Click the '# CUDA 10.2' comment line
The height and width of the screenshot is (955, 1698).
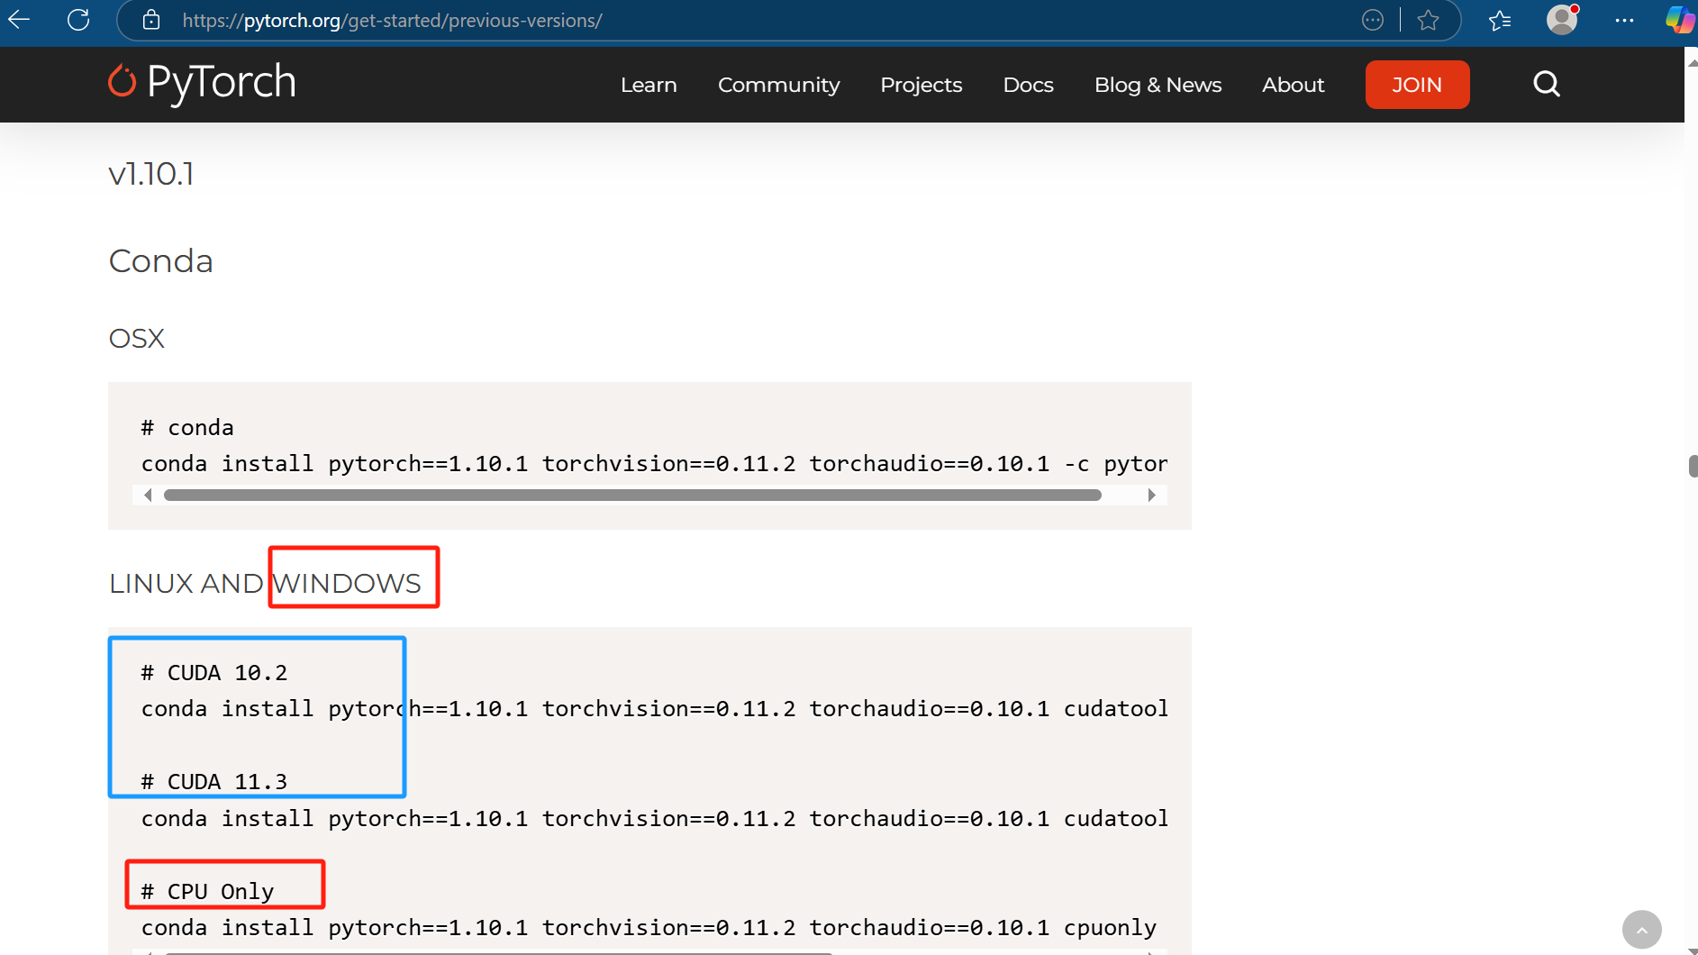(x=214, y=673)
